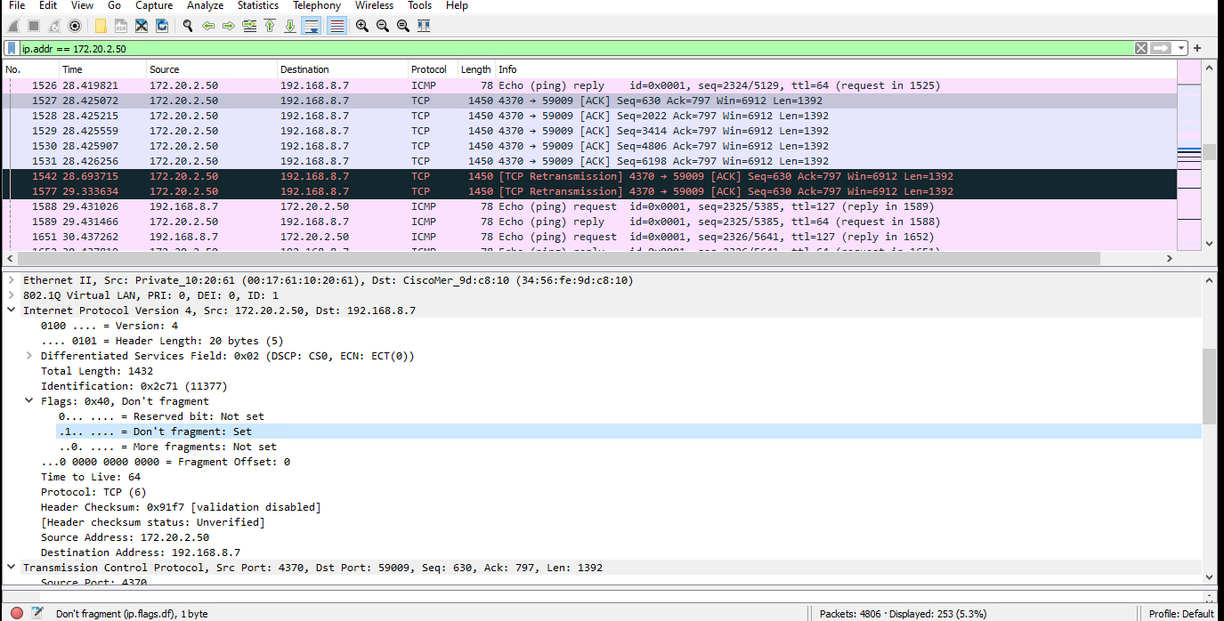Start a new capture with the shark fin icon
1224x621 pixels.
click(12, 25)
